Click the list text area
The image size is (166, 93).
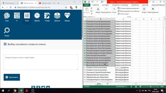pos(41,62)
